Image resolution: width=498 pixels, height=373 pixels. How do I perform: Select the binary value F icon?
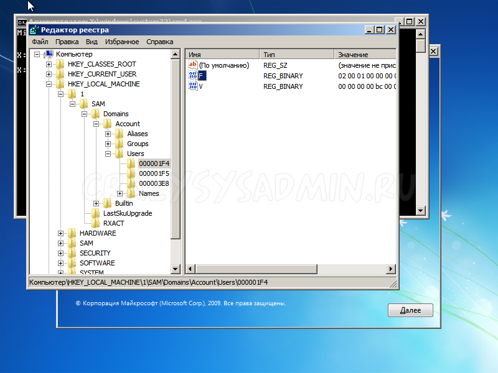[193, 76]
